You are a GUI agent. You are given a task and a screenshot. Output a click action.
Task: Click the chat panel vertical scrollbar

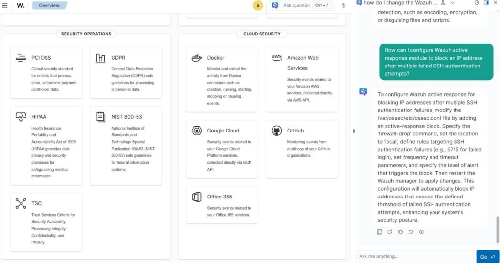pos(498,229)
